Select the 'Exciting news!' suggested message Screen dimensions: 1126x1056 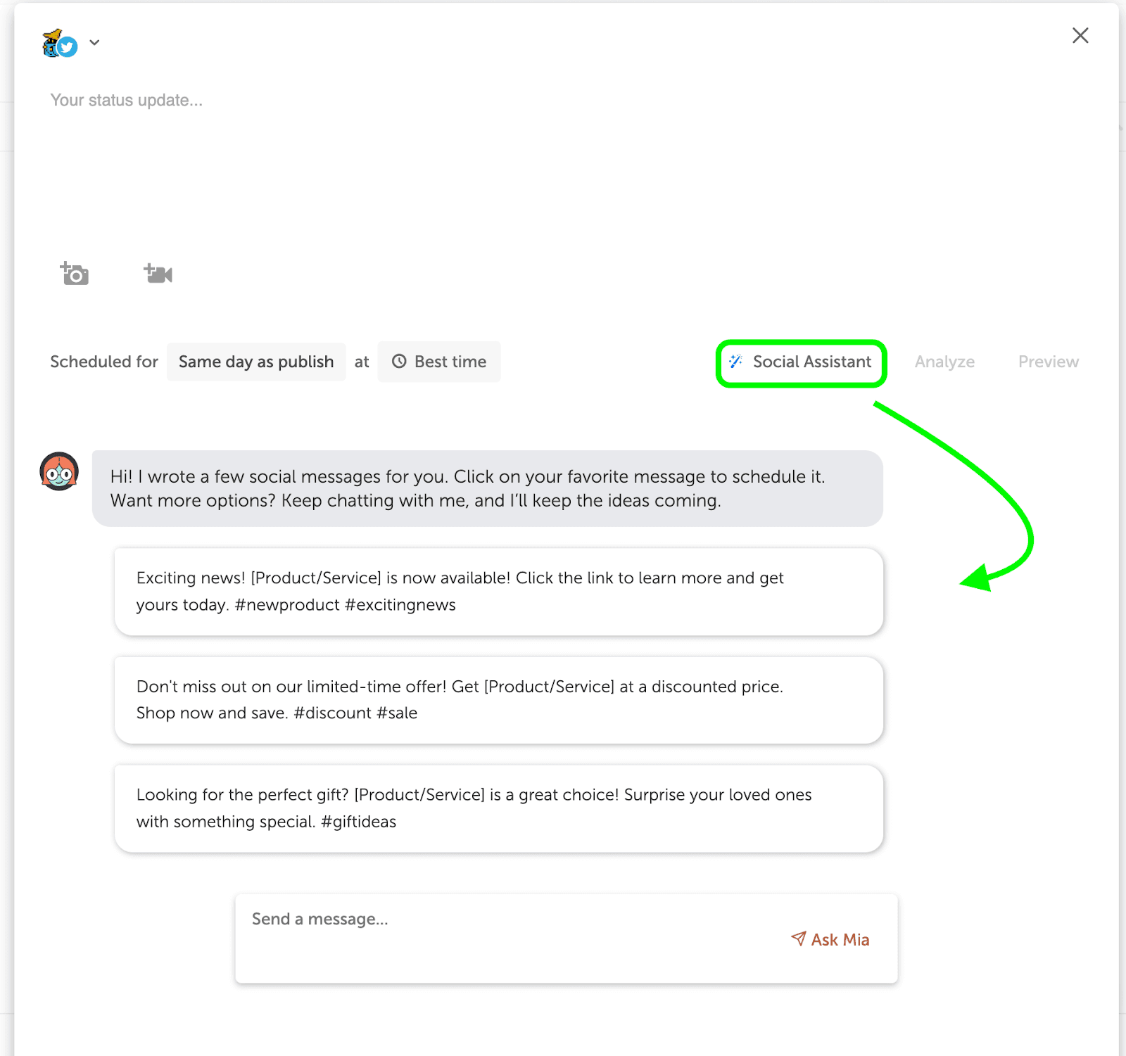(498, 592)
